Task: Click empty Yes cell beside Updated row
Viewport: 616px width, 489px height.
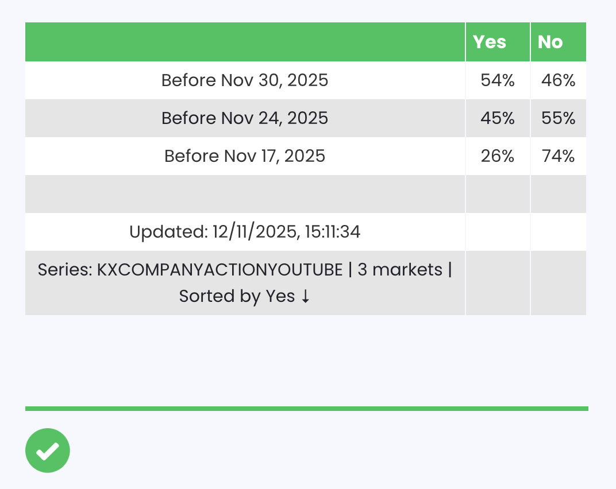Action: (498, 232)
